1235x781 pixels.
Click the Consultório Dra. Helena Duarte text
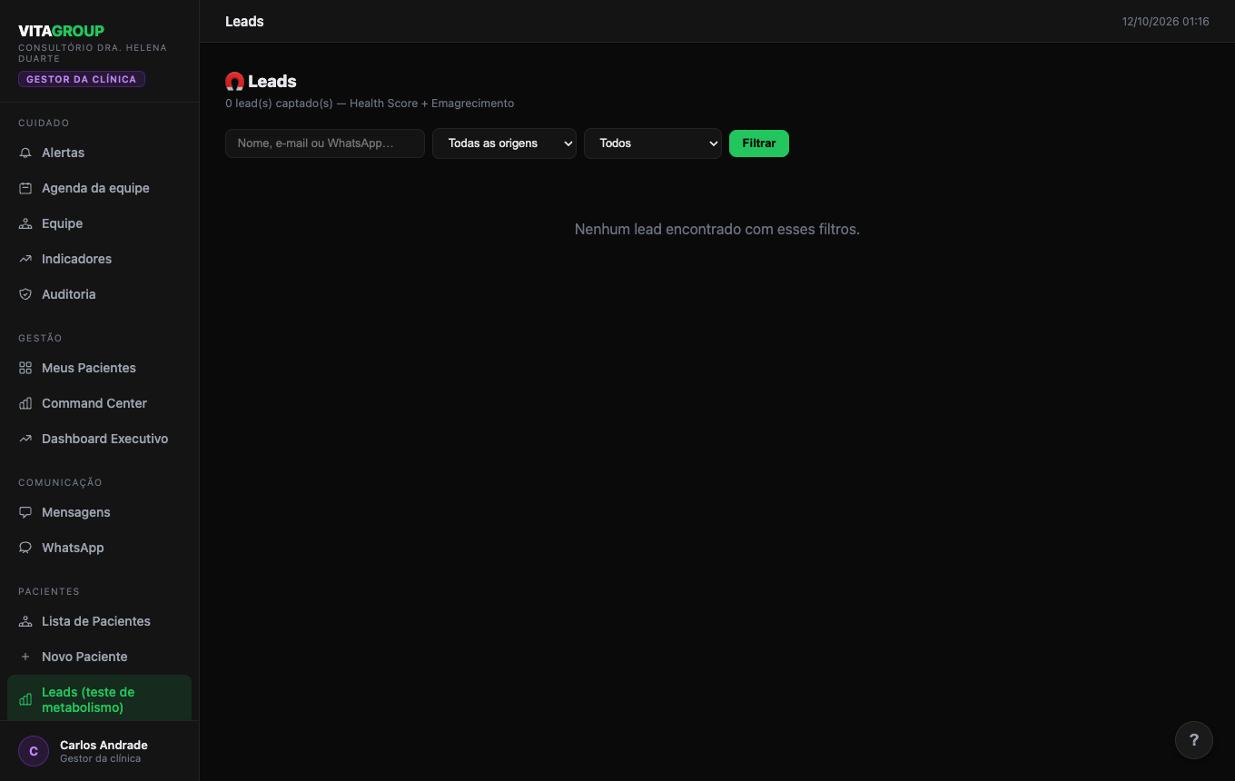pos(93,53)
